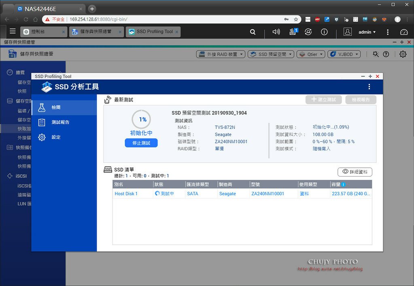Click the 停止測試 button
Screen dimensions: 414x286
coord(141,143)
